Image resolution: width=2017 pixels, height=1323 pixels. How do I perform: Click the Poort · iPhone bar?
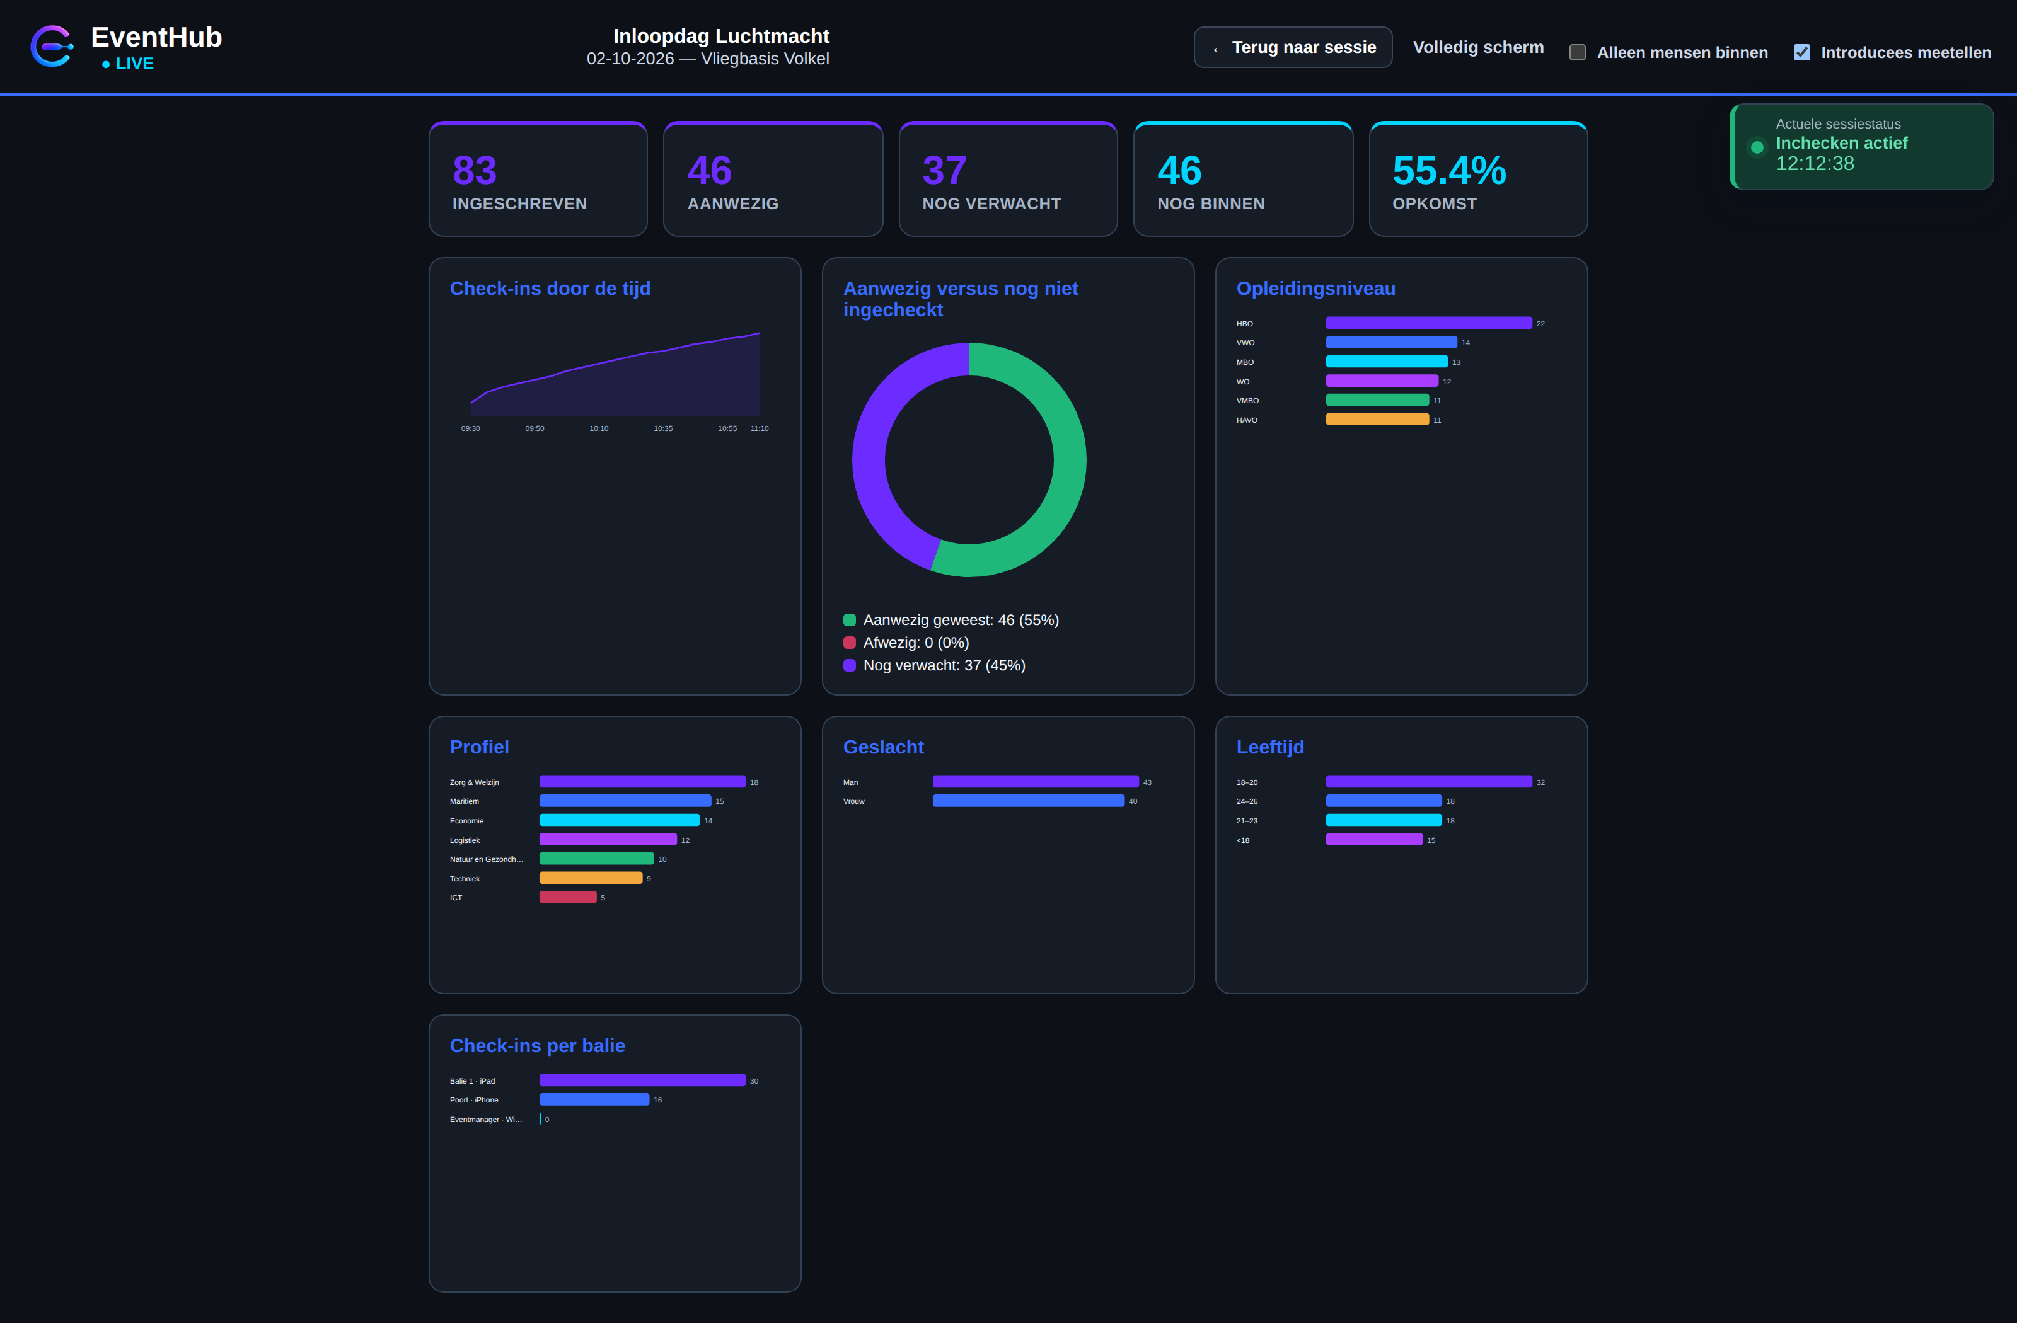click(594, 1099)
